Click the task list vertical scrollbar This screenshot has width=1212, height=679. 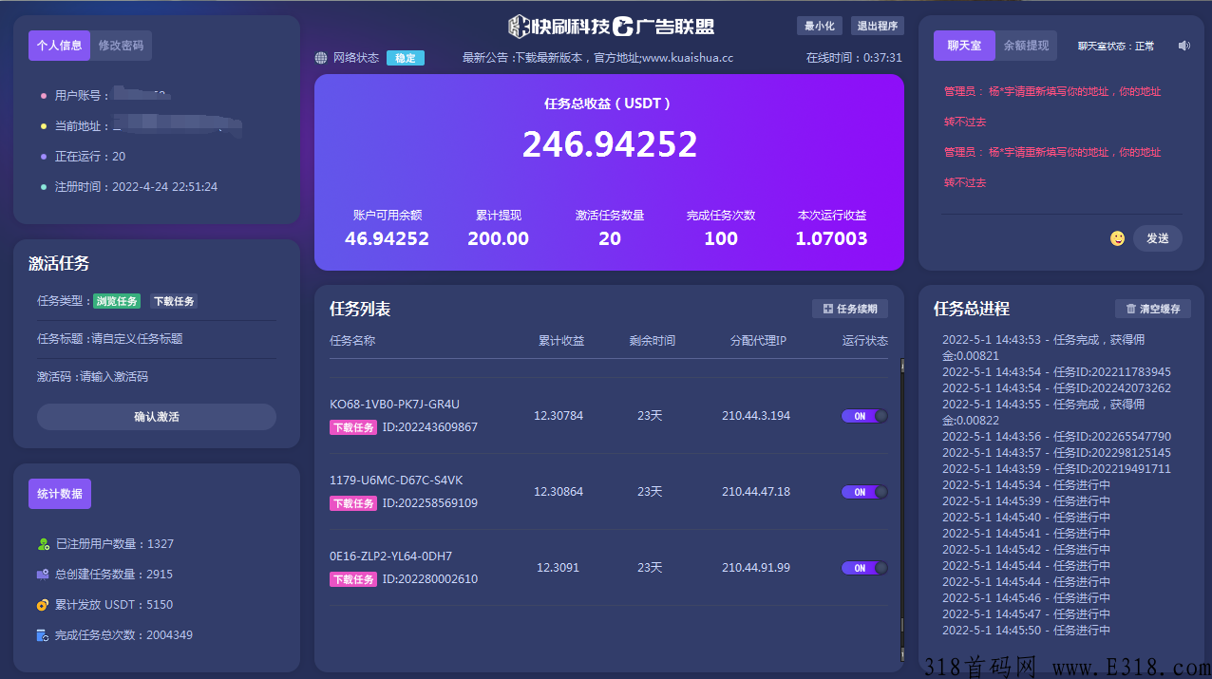(902, 510)
